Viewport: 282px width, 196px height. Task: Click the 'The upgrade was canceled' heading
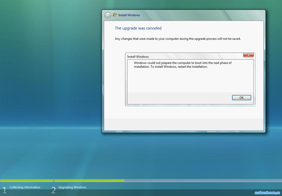click(x=138, y=28)
